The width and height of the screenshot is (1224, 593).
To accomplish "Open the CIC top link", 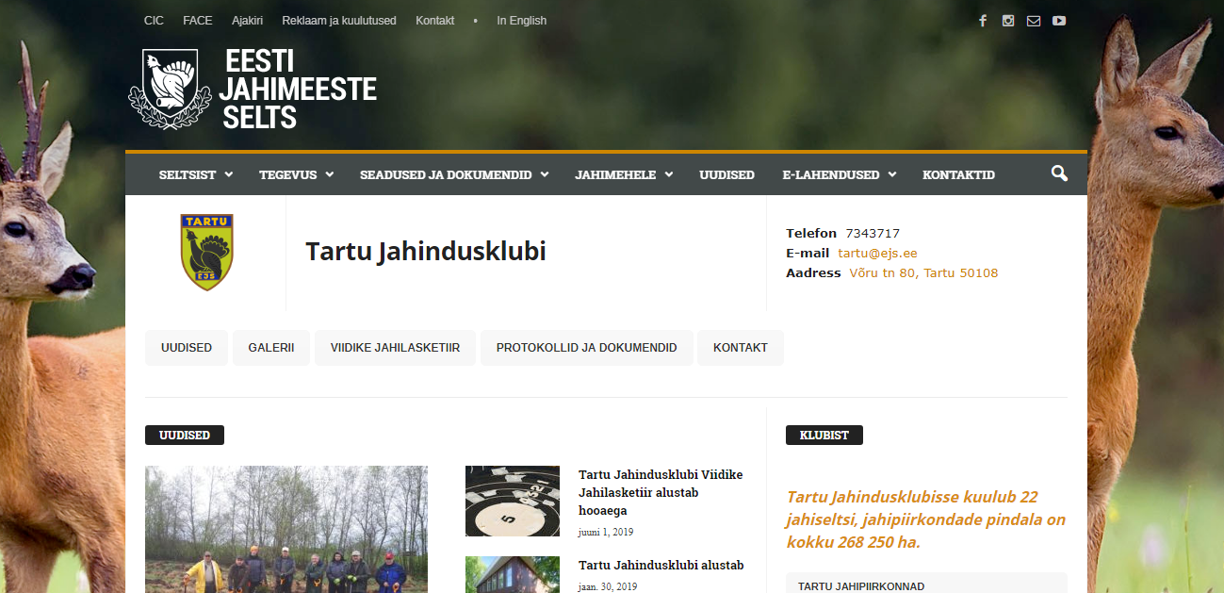I will (x=154, y=21).
